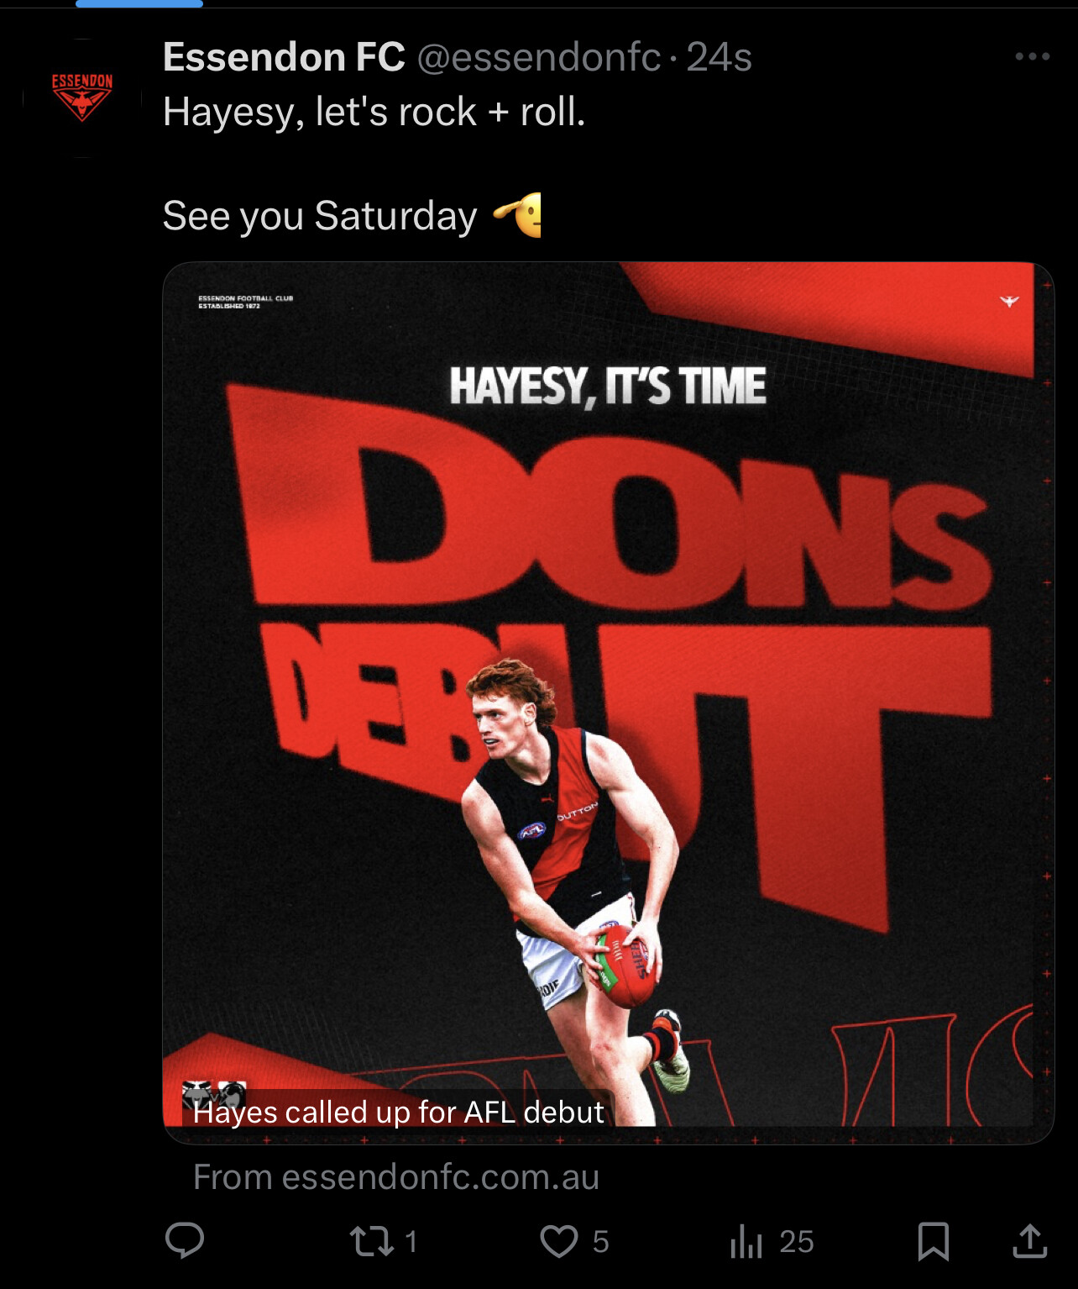Click the saluting face emoji
The height and width of the screenshot is (1289, 1078).
[x=517, y=215]
